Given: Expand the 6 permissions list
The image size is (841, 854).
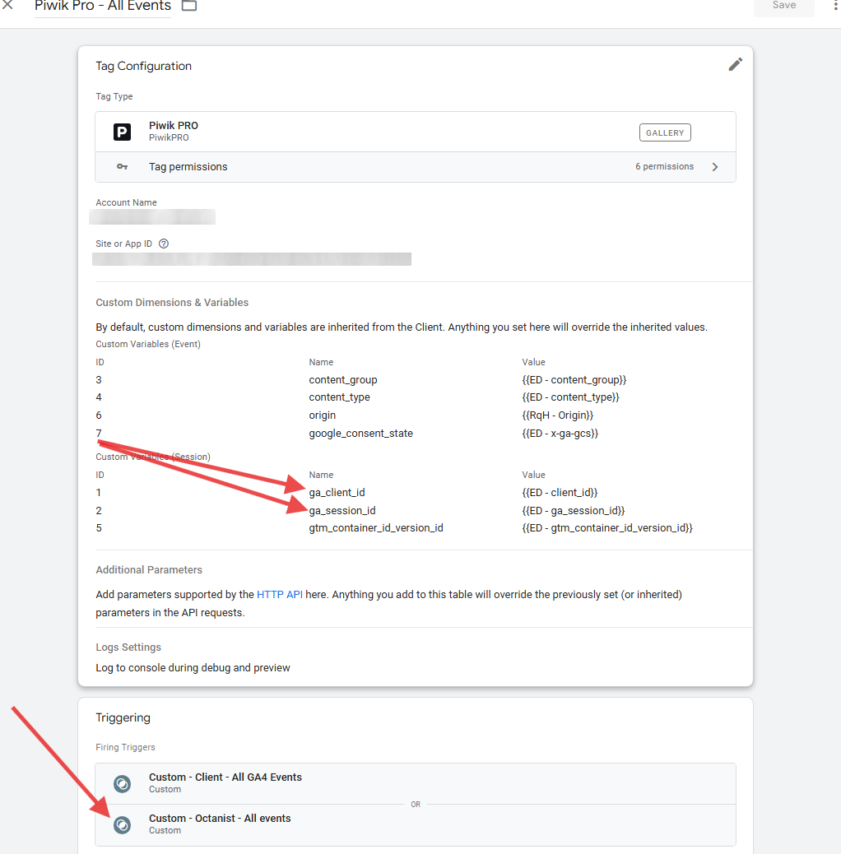Looking at the screenshot, I should 664,166.
